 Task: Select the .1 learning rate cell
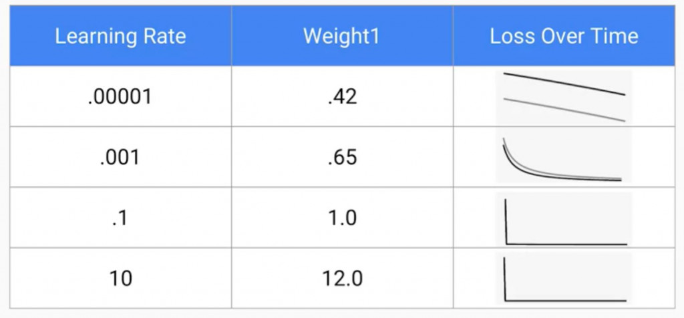(120, 218)
